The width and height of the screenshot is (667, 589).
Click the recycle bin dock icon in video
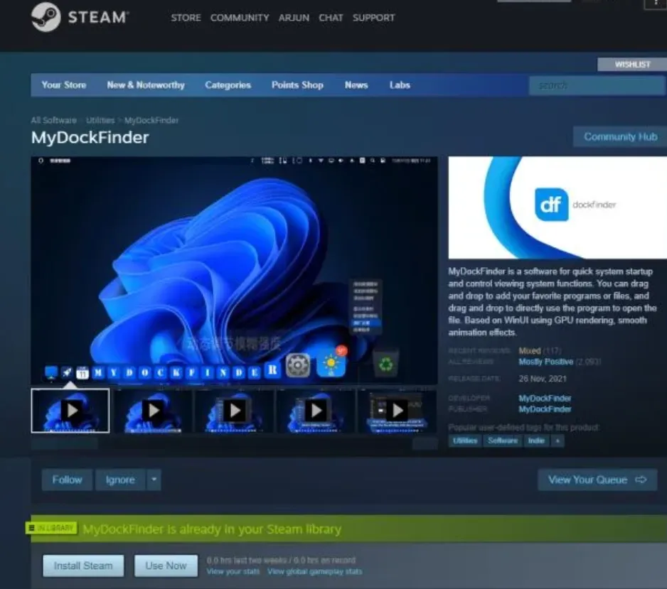coord(386,364)
